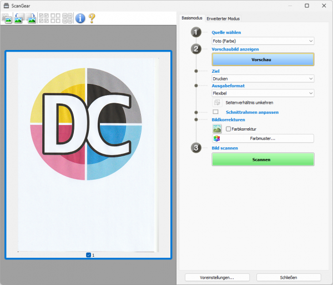Open help via question mark icon
This screenshot has height=285, width=333.
click(x=92, y=18)
